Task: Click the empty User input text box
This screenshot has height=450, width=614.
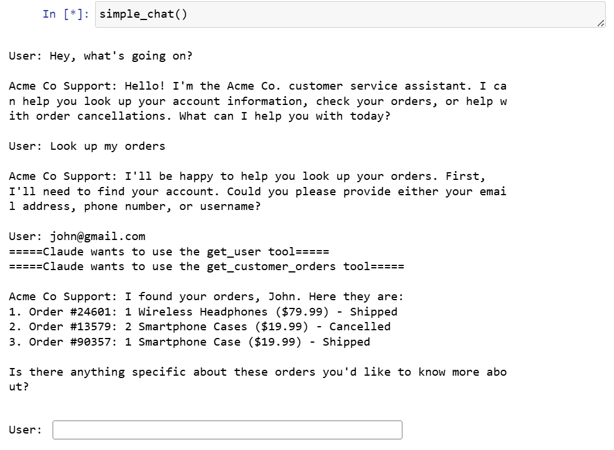Action: (227, 430)
